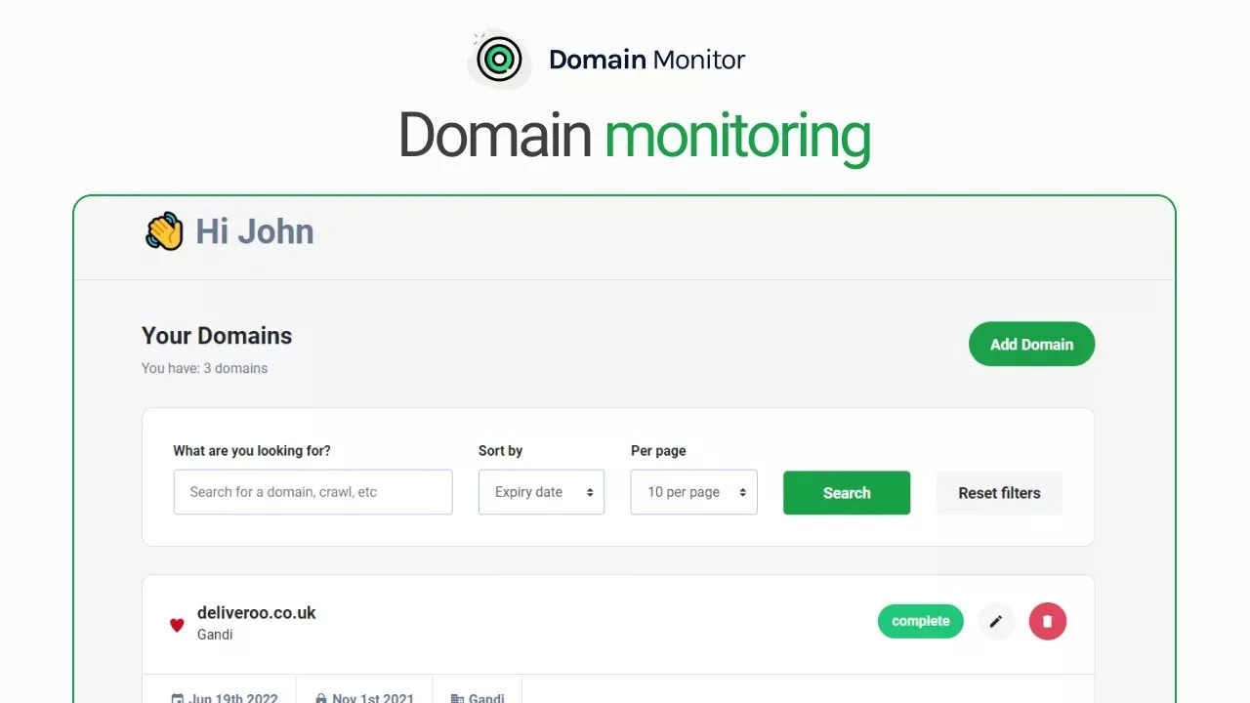Edit deliveroo.co.uk with the pencil icon
The width and height of the screenshot is (1250, 703).
(x=996, y=621)
